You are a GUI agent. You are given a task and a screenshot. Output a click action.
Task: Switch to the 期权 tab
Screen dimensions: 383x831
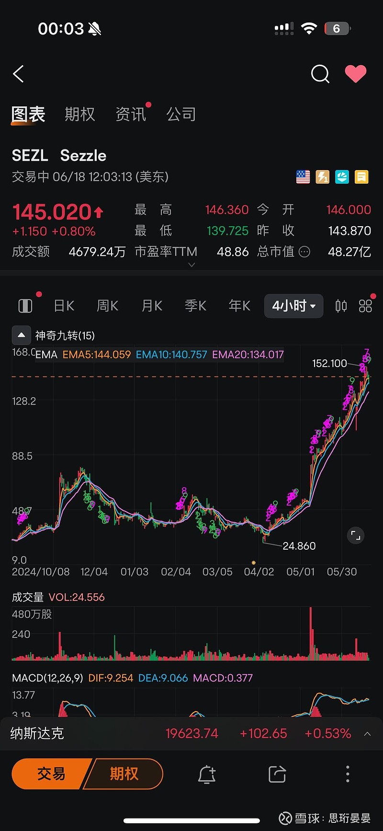pyautogui.click(x=80, y=114)
